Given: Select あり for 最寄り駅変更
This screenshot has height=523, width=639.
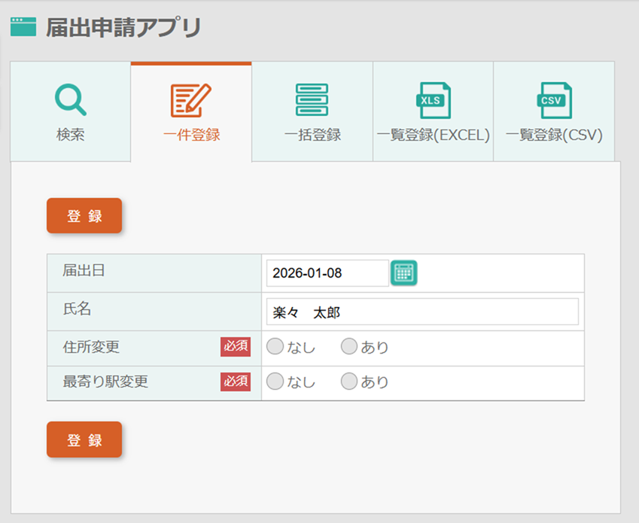Looking at the screenshot, I should [348, 382].
